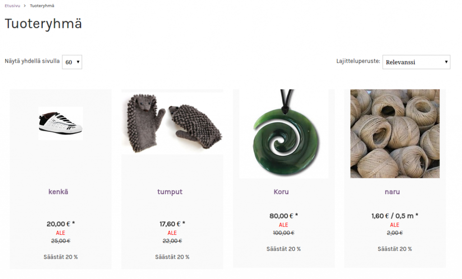Open the items-per-page dropdown showing 60
Screen dimensions: 462x279
[72, 62]
